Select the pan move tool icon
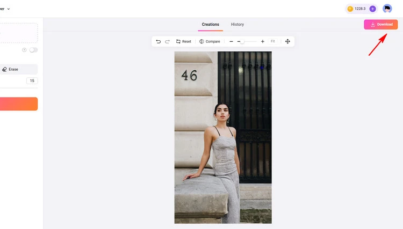The height and width of the screenshot is (229, 403). click(287, 41)
